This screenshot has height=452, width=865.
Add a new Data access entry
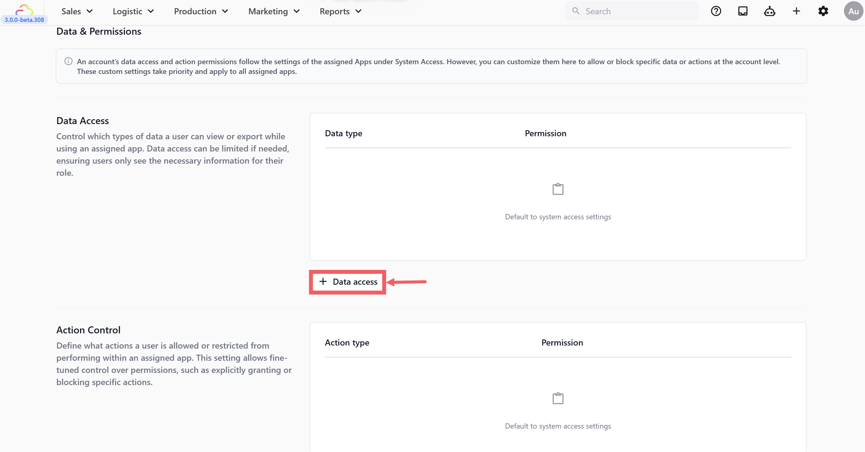click(348, 282)
